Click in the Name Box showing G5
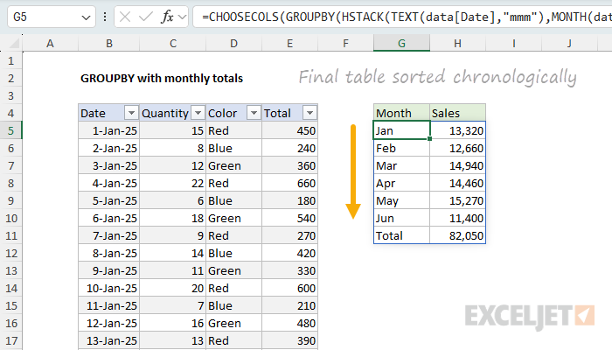612x350 pixels. tap(45, 17)
